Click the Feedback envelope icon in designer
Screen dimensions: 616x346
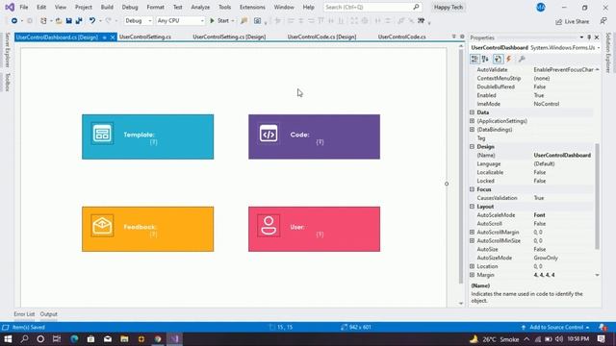tap(102, 226)
